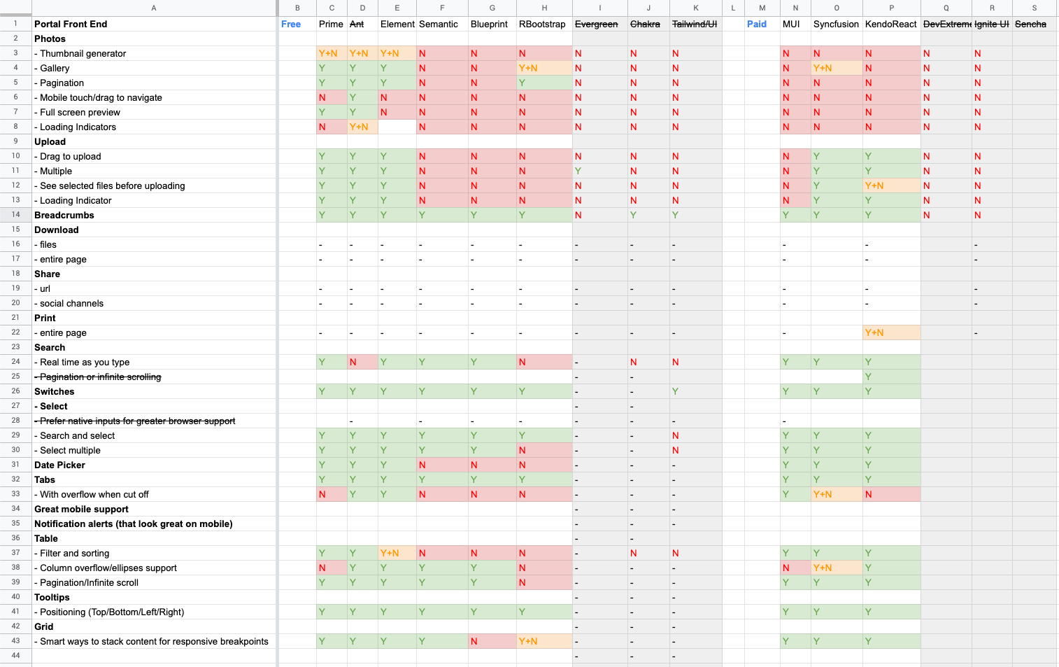This screenshot has width=1059, height=667.
Task: Click the blue 'Free' header cell
Action: pyautogui.click(x=297, y=24)
